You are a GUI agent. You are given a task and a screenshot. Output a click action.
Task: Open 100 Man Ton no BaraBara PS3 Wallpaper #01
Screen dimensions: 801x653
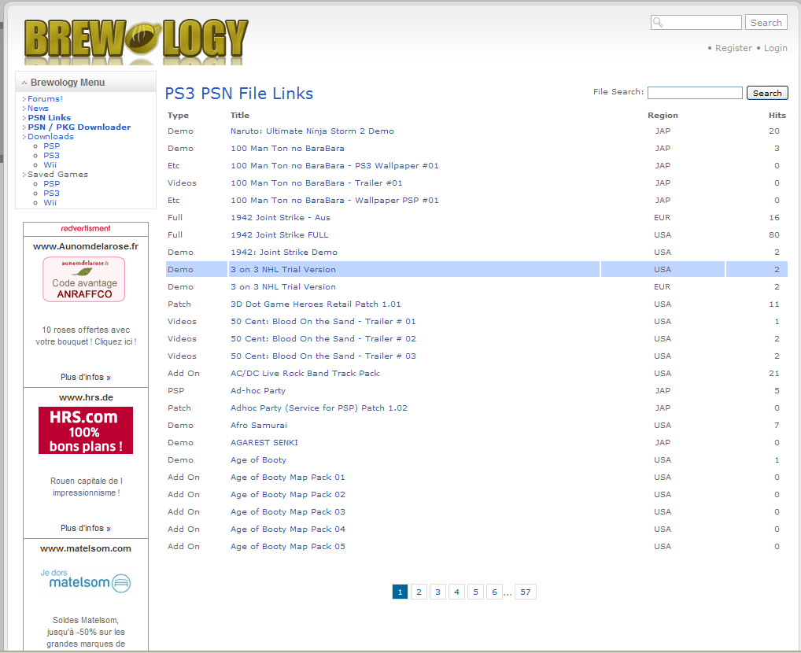[x=334, y=166]
